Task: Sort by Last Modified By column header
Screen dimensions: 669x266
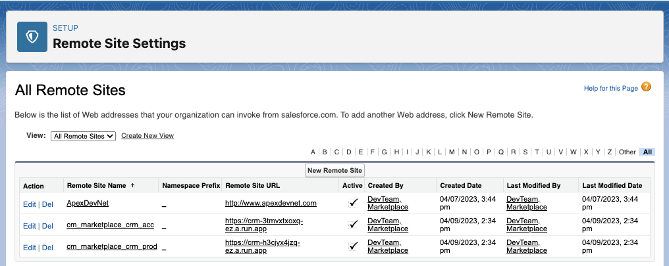Action: [x=534, y=186]
